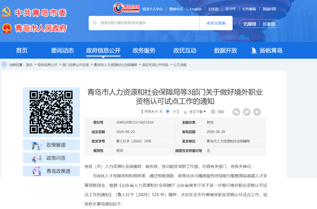Click the sailboat icon beside 扬帆青岛

[x=254, y=51]
